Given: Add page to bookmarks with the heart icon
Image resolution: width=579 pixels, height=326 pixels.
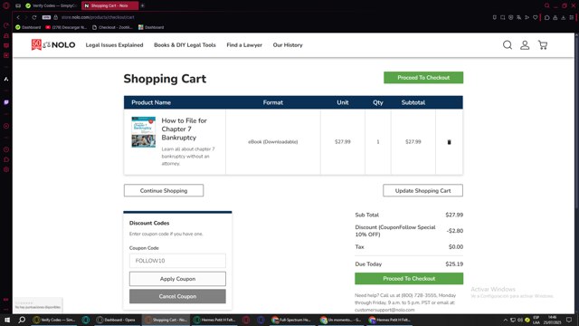Looking at the screenshot, I should pyautogui.click(x=535, y=17).
